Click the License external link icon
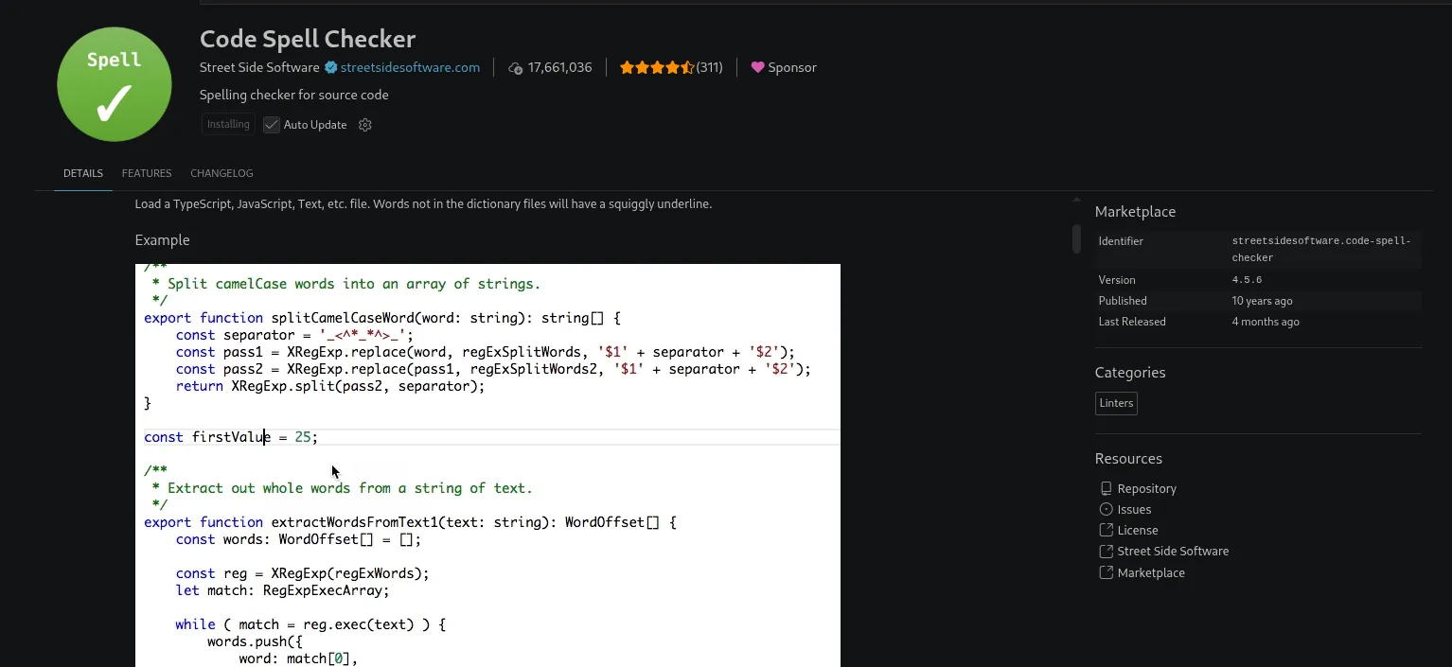1452x667 pixels. 1106,530
